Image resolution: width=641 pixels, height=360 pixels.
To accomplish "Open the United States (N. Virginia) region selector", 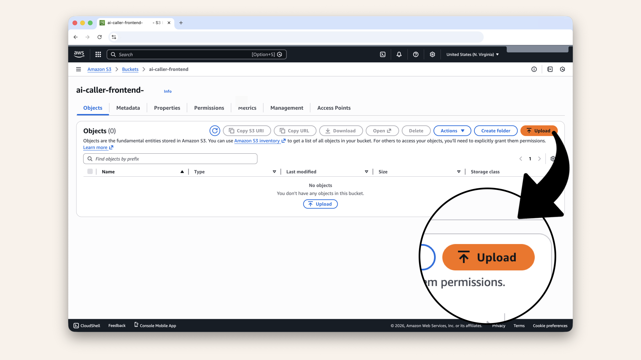I will point(472,54).
